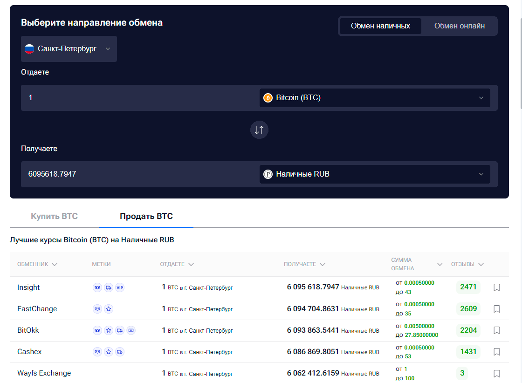Click the Bitcoin coin icon in Отдаете
The image size is (522, 383).
coord(268,98)
